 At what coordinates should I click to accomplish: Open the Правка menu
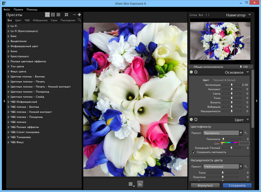(19, 9)
